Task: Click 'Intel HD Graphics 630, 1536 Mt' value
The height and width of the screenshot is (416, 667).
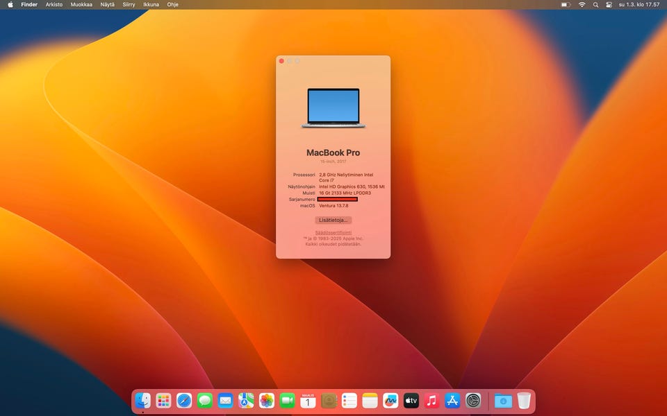Action: (x=352, y=187)
